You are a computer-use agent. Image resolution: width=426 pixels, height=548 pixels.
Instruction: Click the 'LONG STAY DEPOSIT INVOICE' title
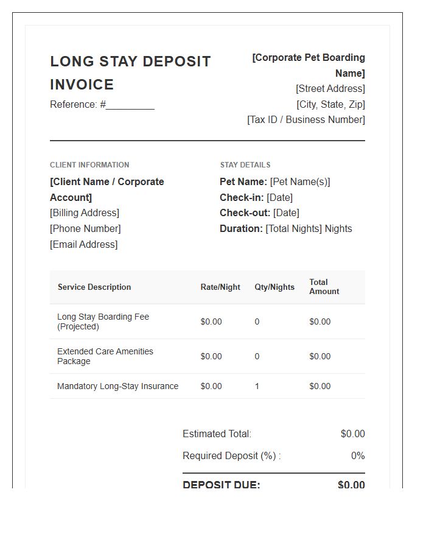(130, 72)
